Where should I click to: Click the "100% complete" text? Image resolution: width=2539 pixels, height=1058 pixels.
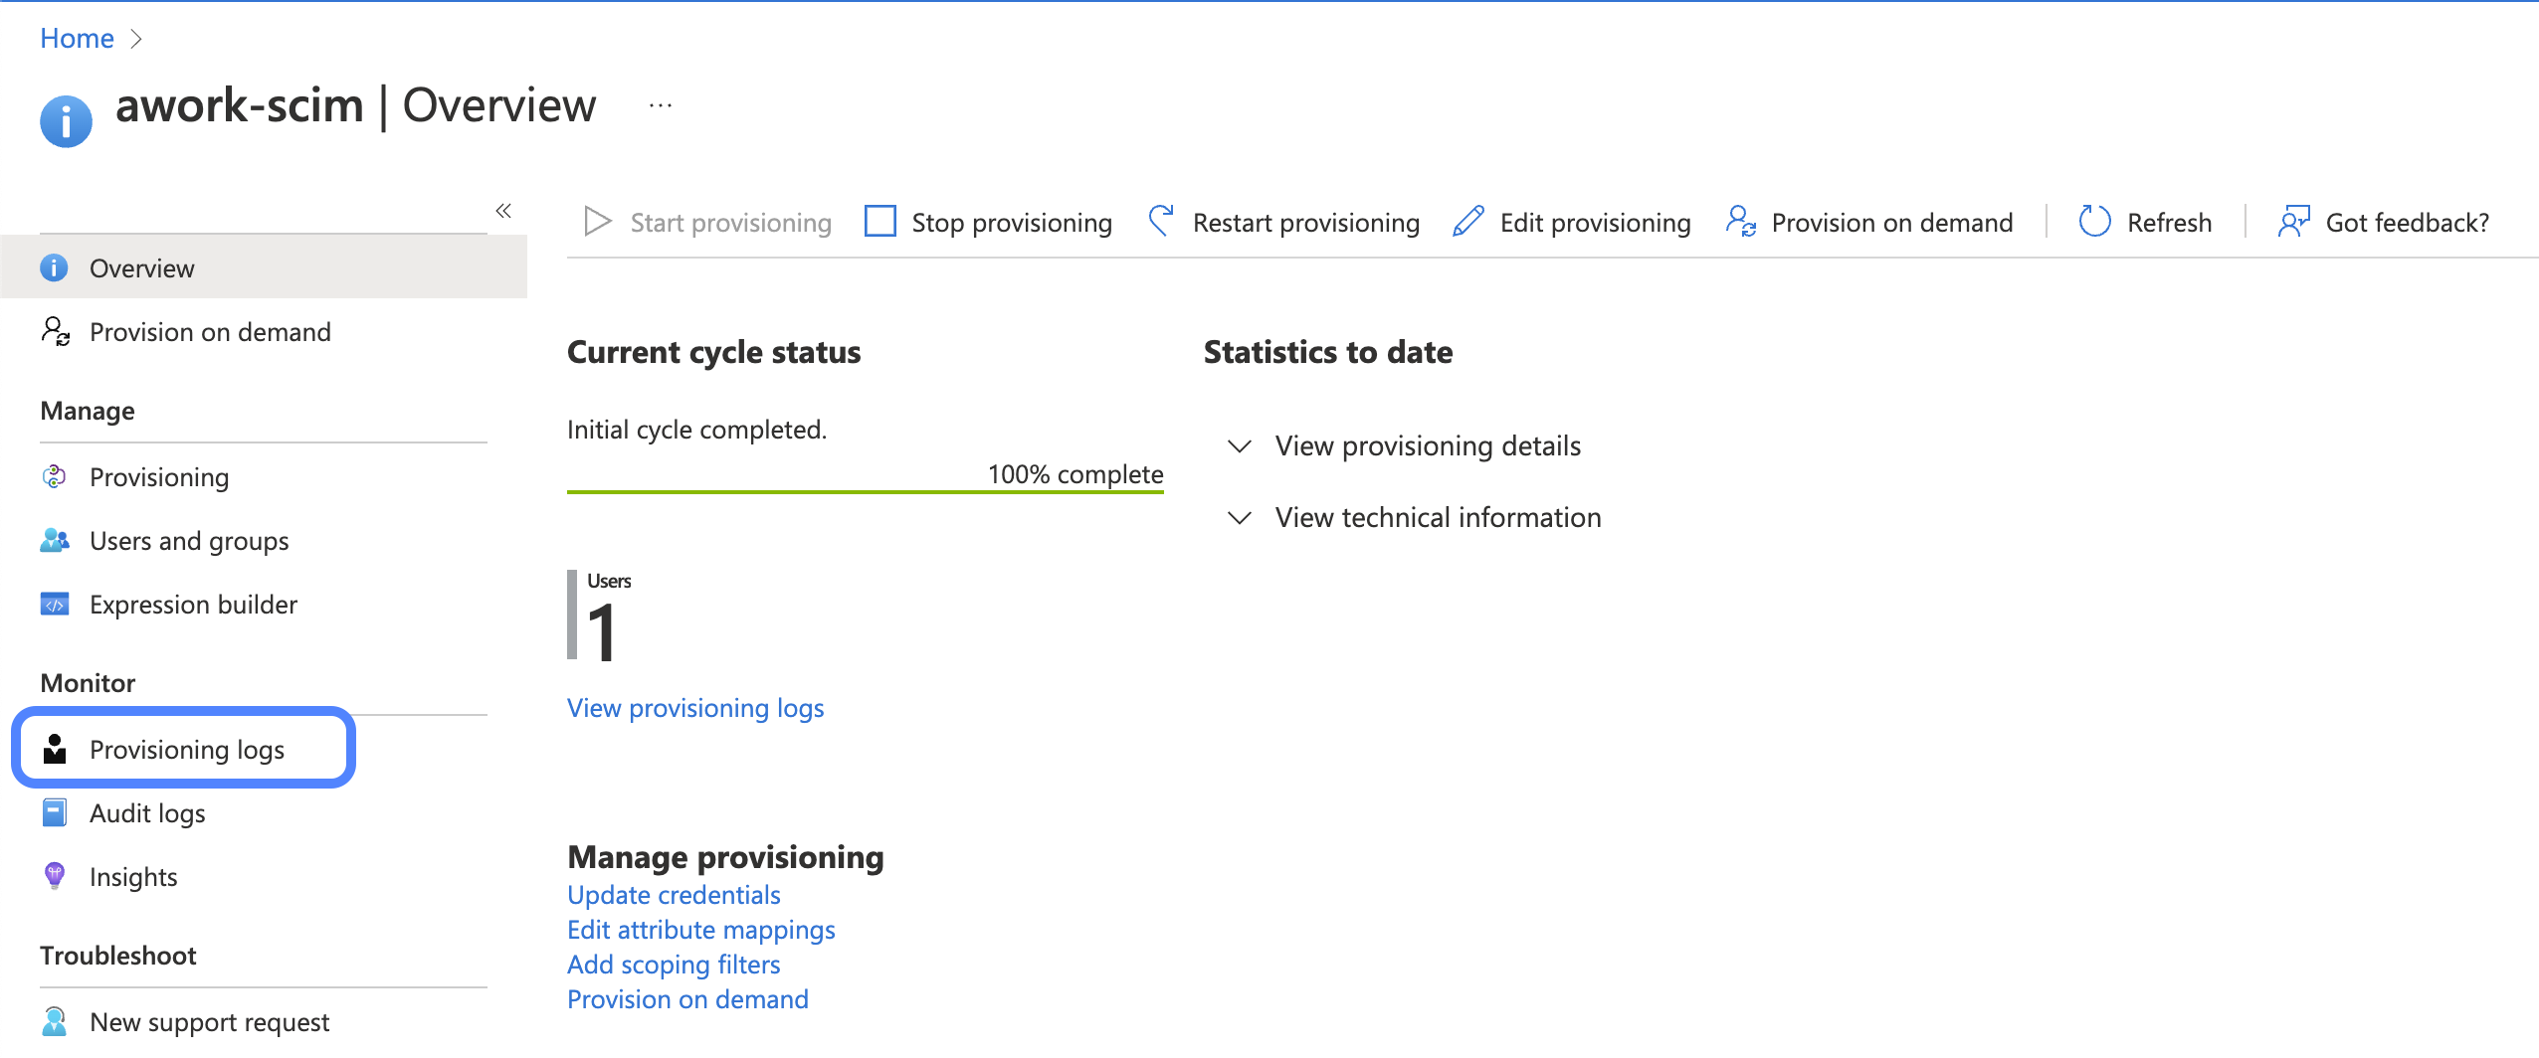coord(1075,473)
